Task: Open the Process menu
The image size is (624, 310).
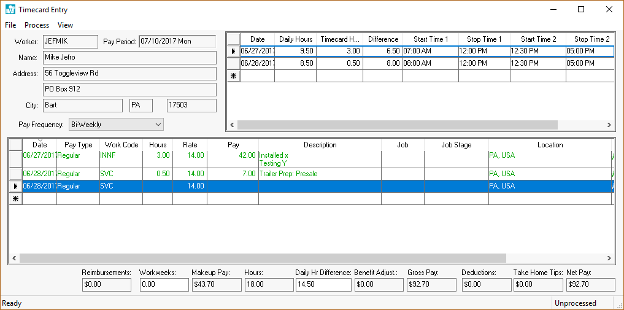Action: [37, 25]
